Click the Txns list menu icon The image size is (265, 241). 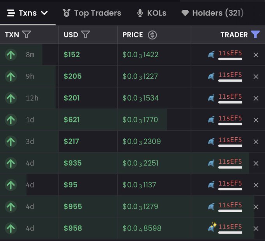pyautogui.click(x=11, y=13)
